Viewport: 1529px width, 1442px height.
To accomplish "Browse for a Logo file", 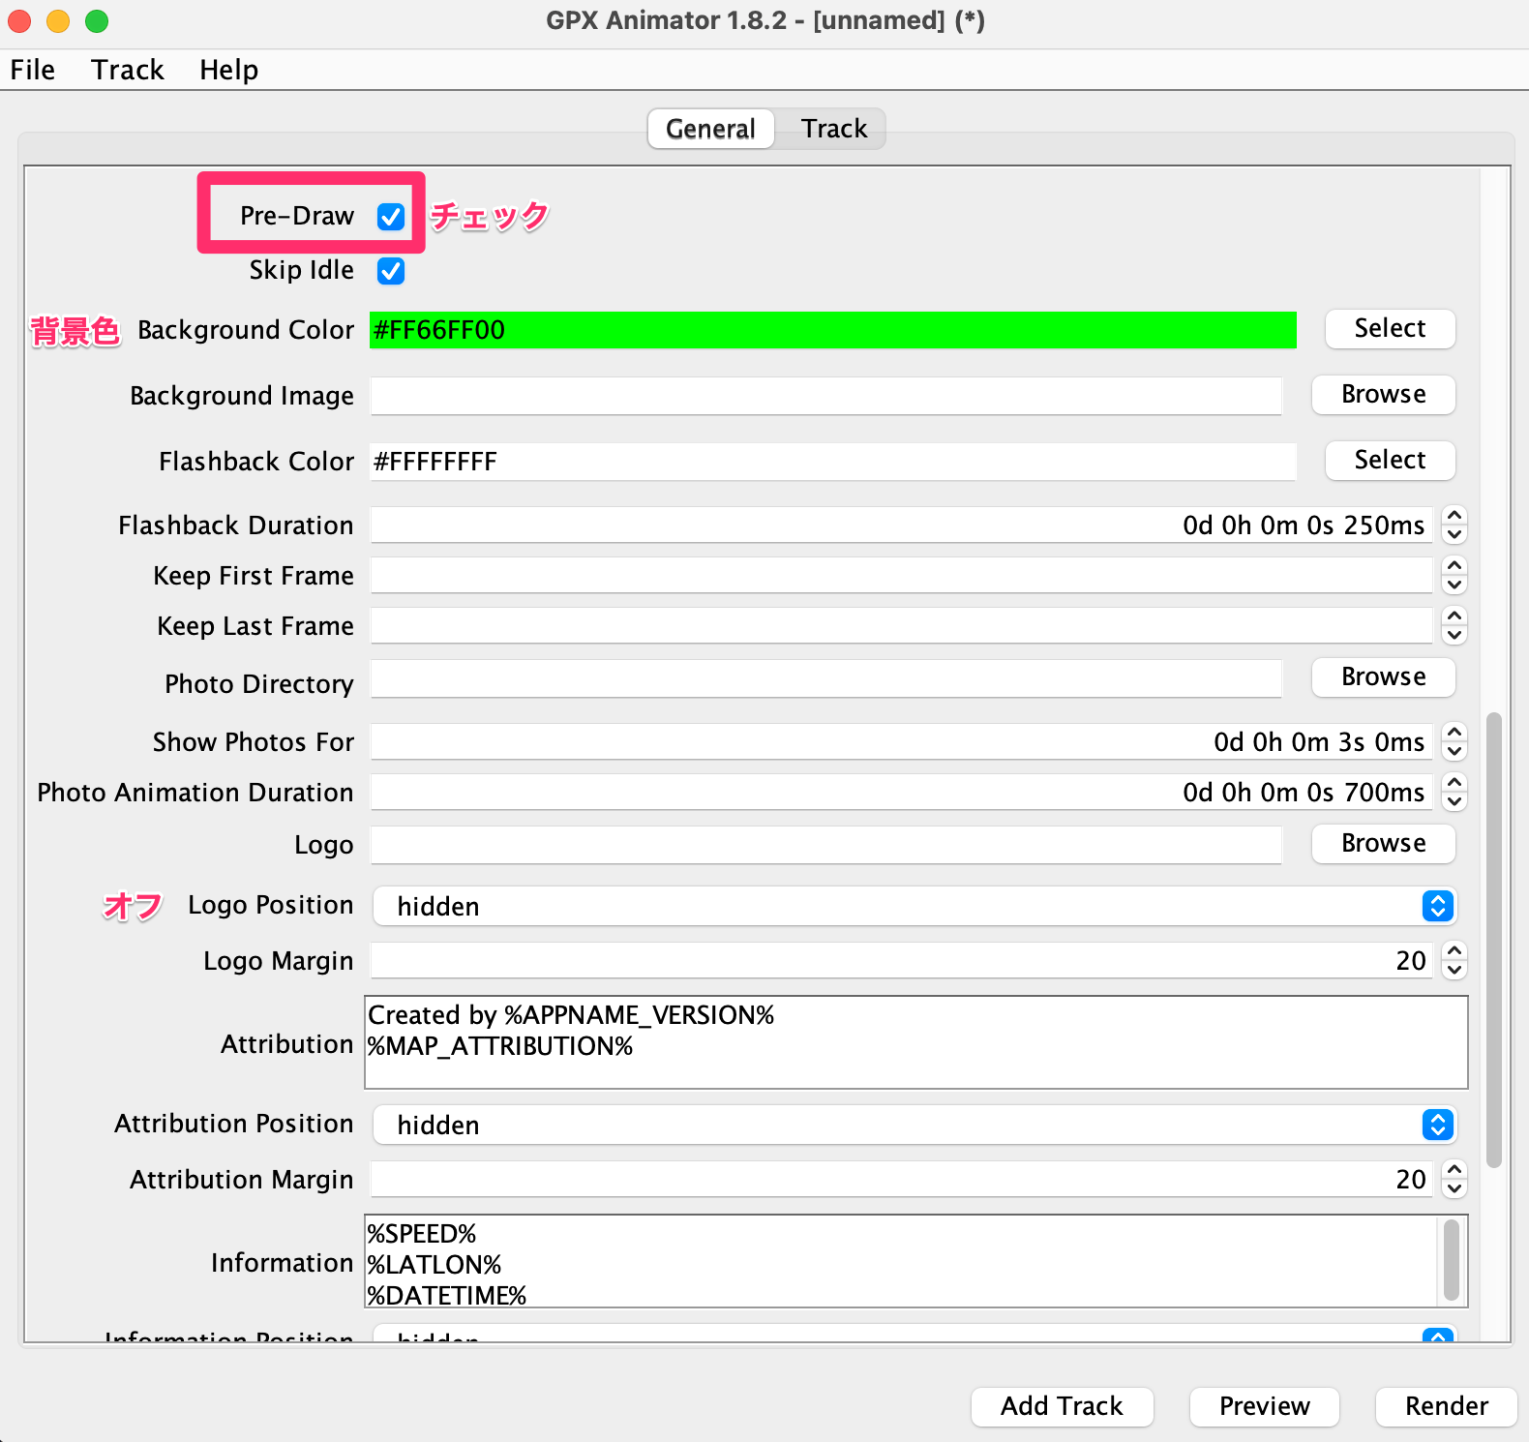I will point(1383,843).
